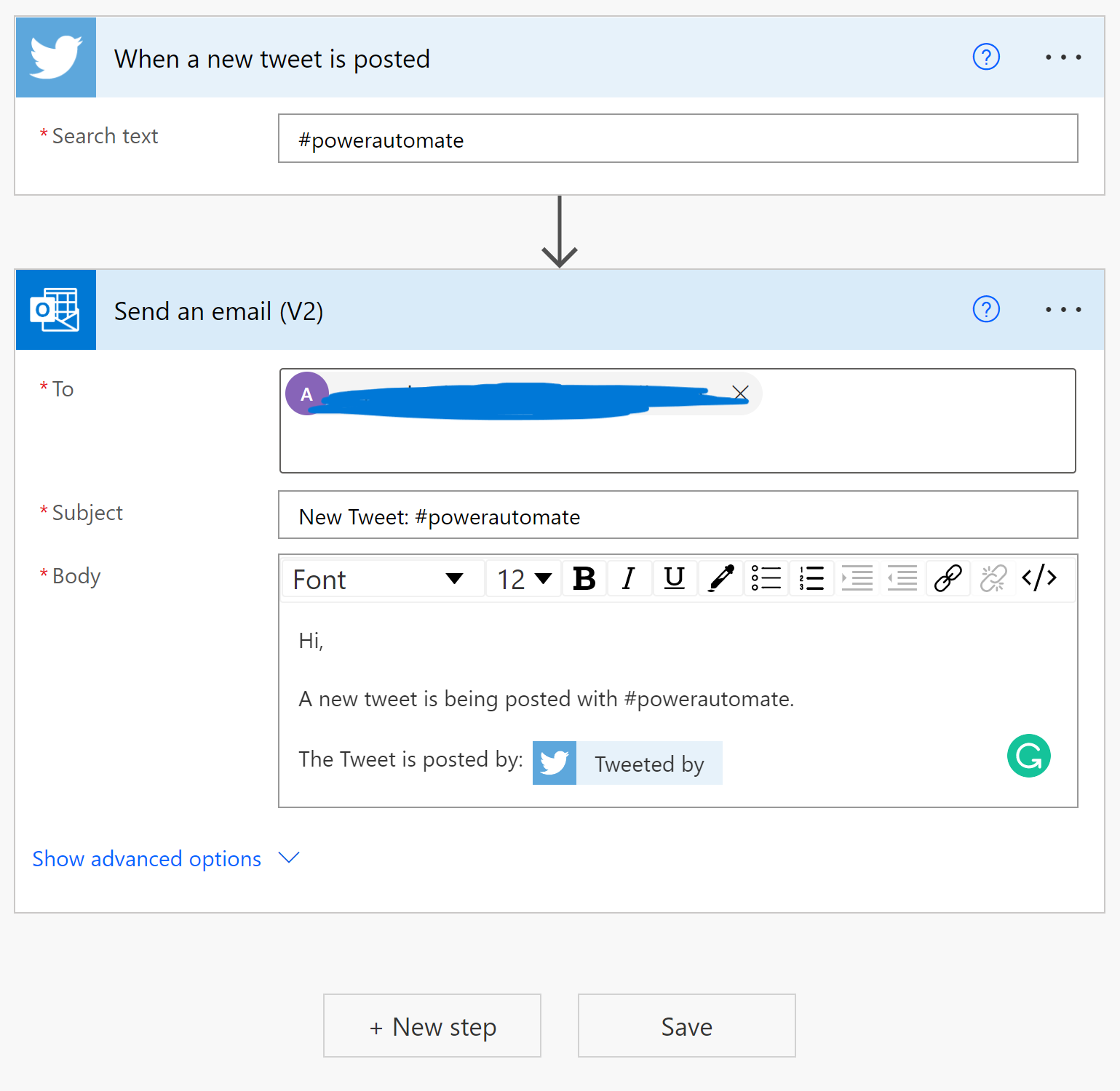Insert a hyperlink using link icon
The width and height of the screenshot is (1120, 1091).
tap(948, 579)
